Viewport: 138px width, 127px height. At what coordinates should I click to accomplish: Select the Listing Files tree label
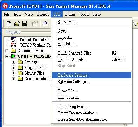pyautogui.click(x=34, y=73)
